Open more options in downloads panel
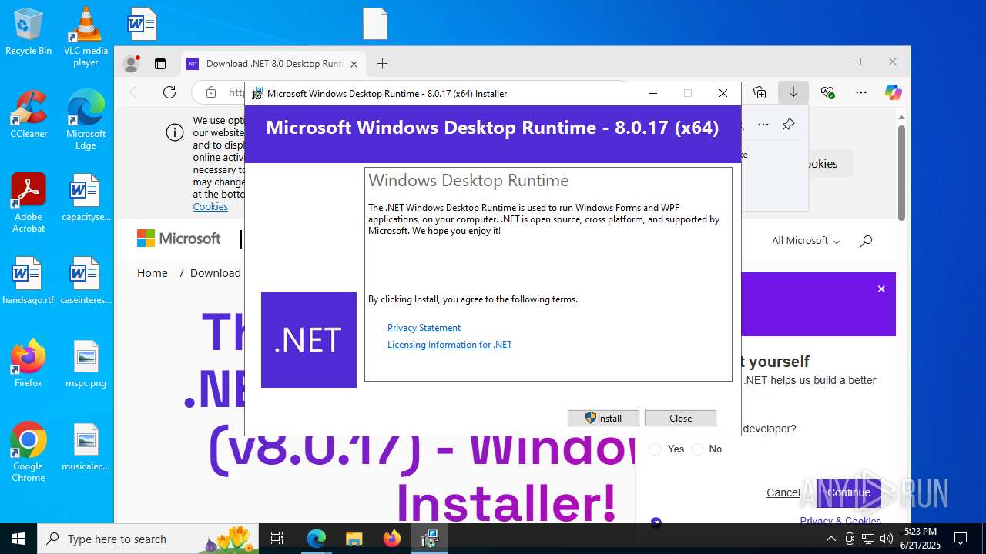This screenshot has width=986, height=554. [x=763, y=124]
